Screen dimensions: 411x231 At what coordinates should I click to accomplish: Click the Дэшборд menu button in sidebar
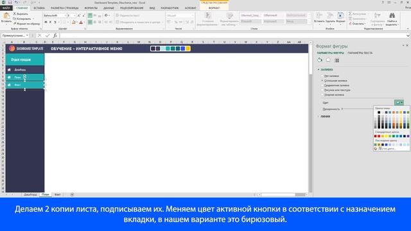pyautogui.click(x=25, y=70)
